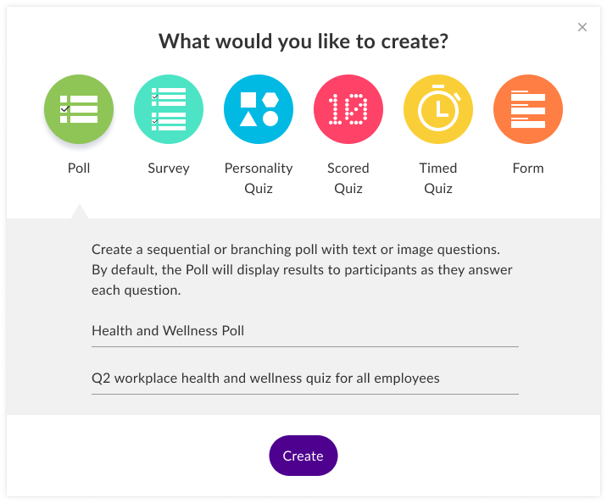Pick the blue Personality Quiz shapes icon
Screen dimensions: 607x503
click(x=259, y=110)
